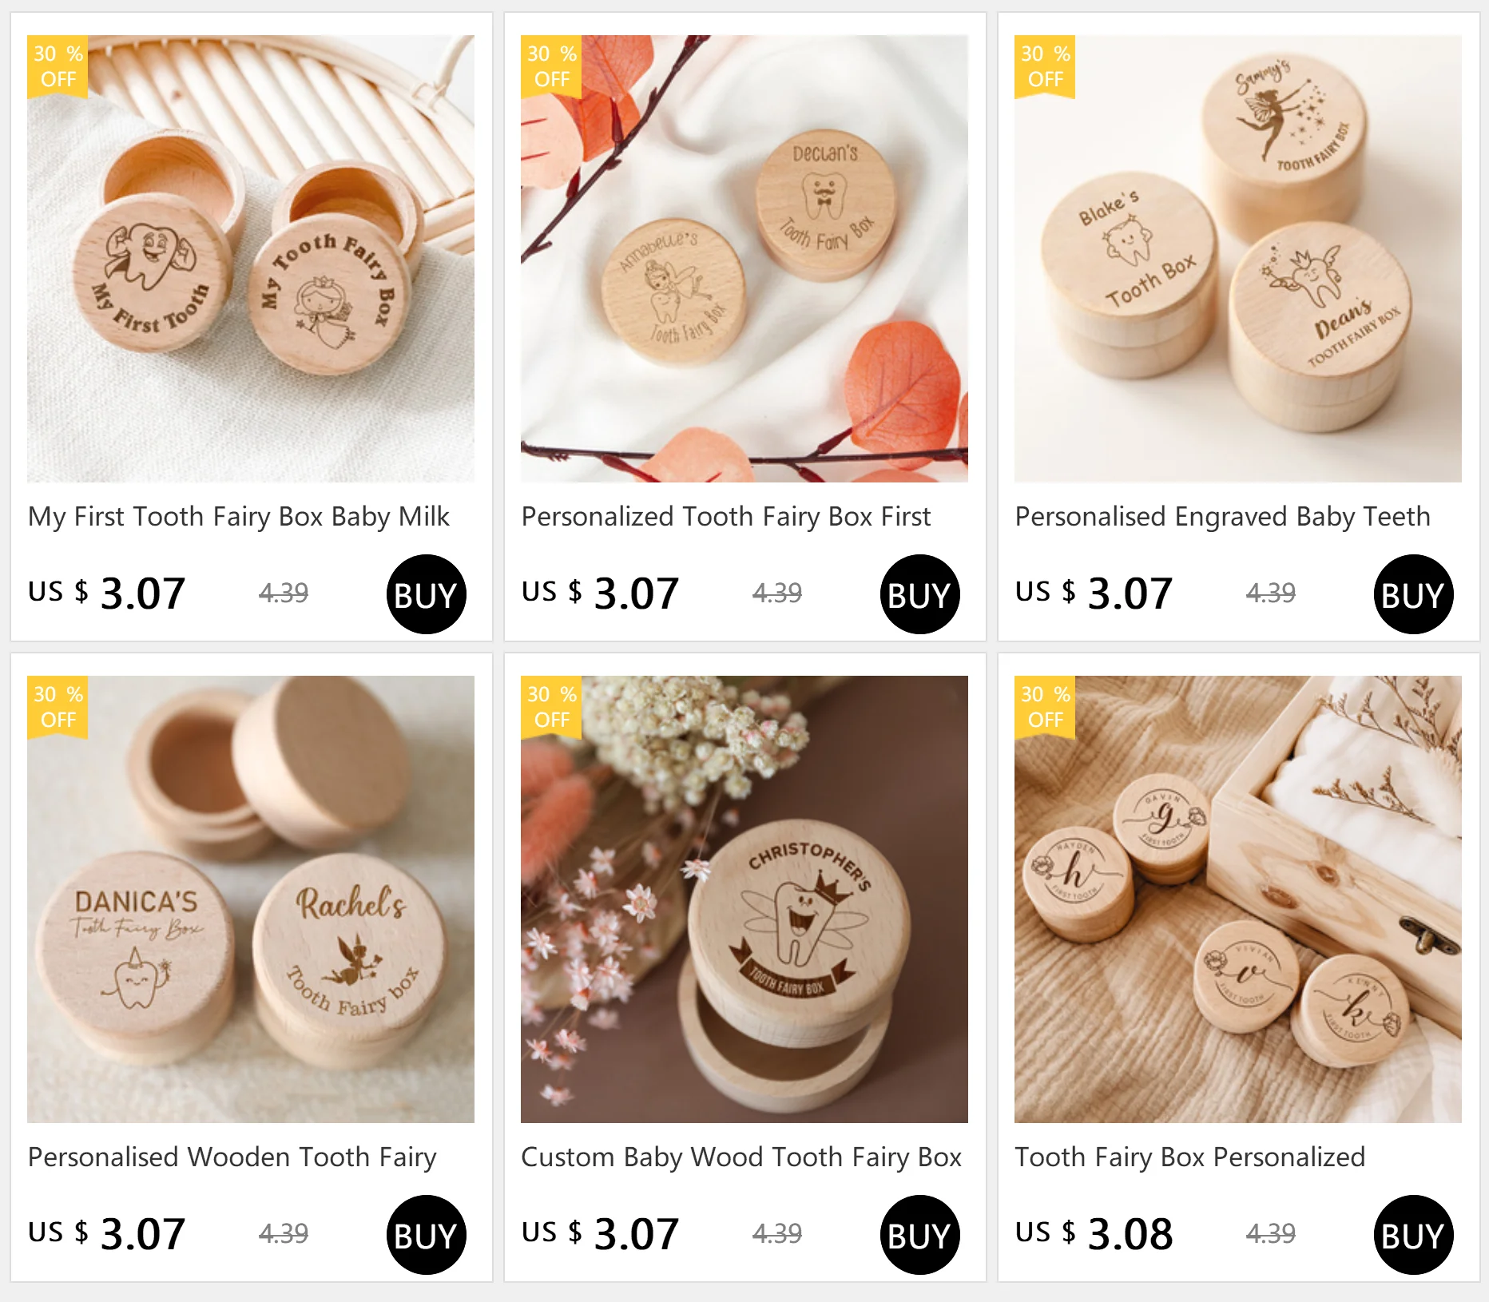Screen dimensions: 1489x1302
Task: Click 30% OFF badge on first product
Action: click(58, 66)
